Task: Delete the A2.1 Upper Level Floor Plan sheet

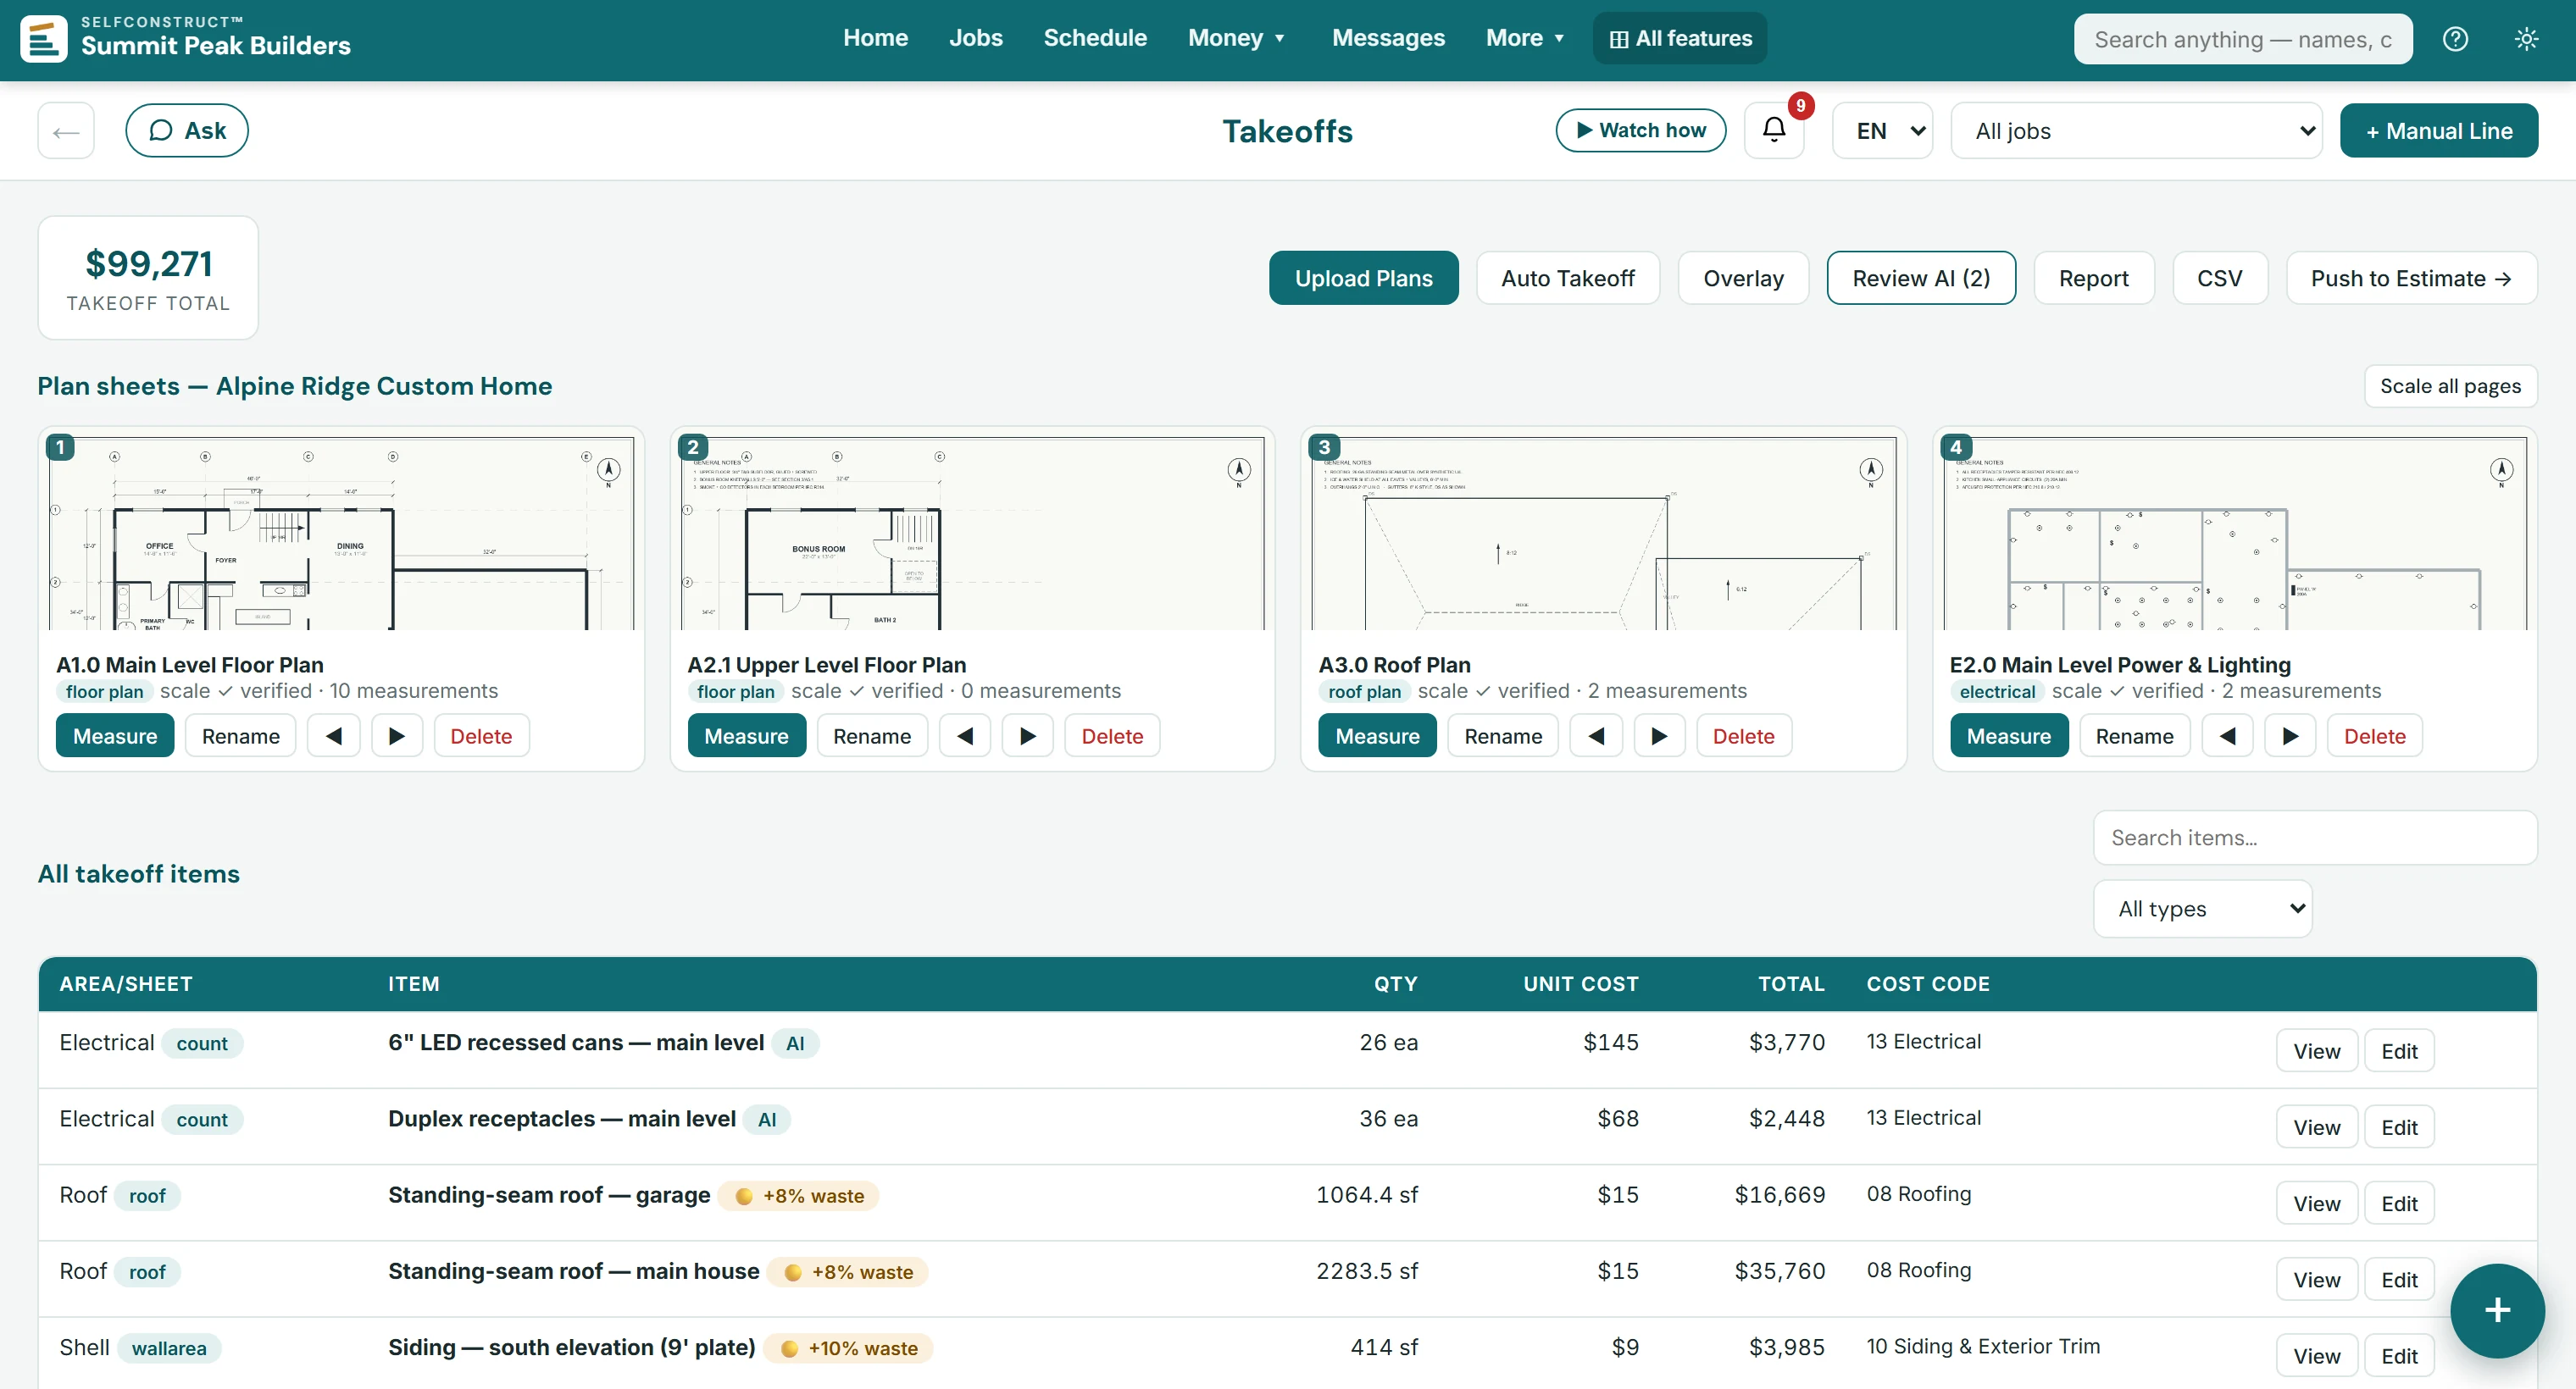Action: (x=1112, y=737)
